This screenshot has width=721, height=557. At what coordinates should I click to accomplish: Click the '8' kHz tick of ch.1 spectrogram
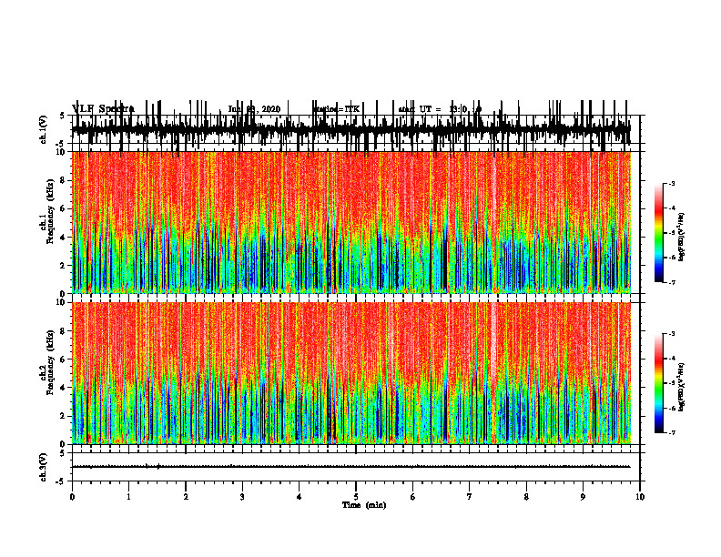point(64,180)
